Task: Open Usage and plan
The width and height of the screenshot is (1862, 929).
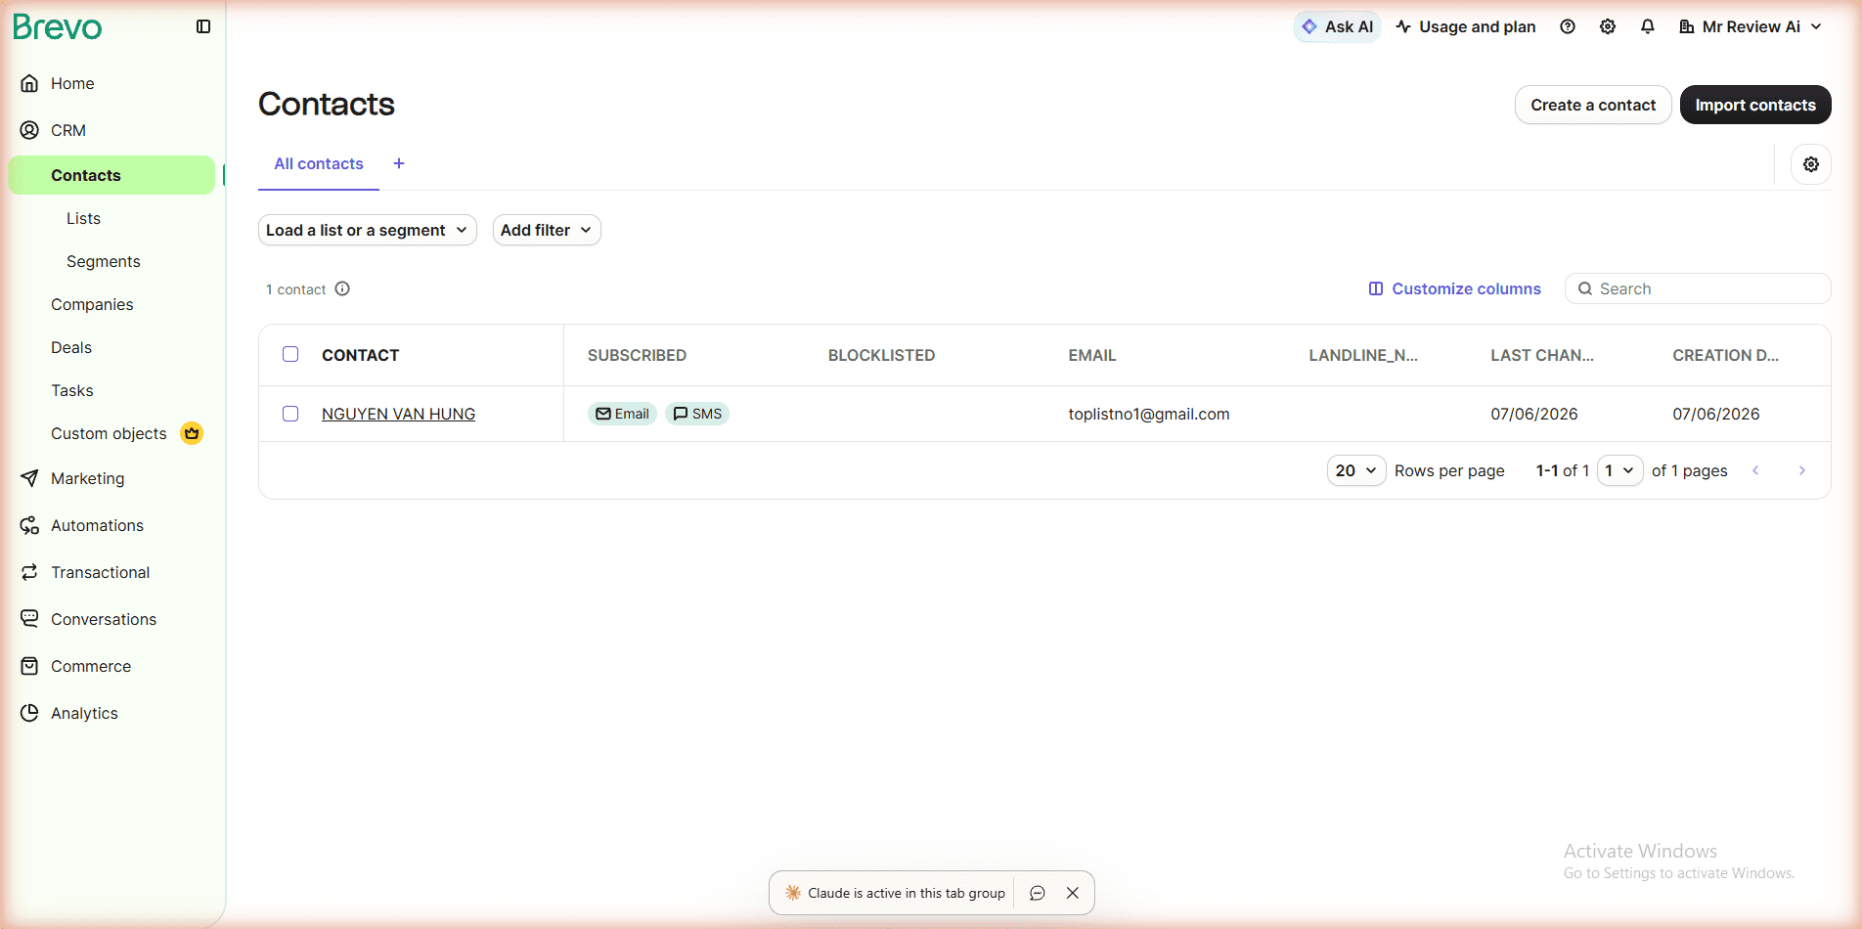Action: click(1466, 26)
